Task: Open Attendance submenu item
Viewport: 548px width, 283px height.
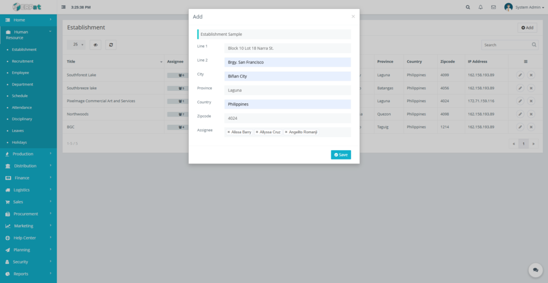Action: (x=21, y=108)
